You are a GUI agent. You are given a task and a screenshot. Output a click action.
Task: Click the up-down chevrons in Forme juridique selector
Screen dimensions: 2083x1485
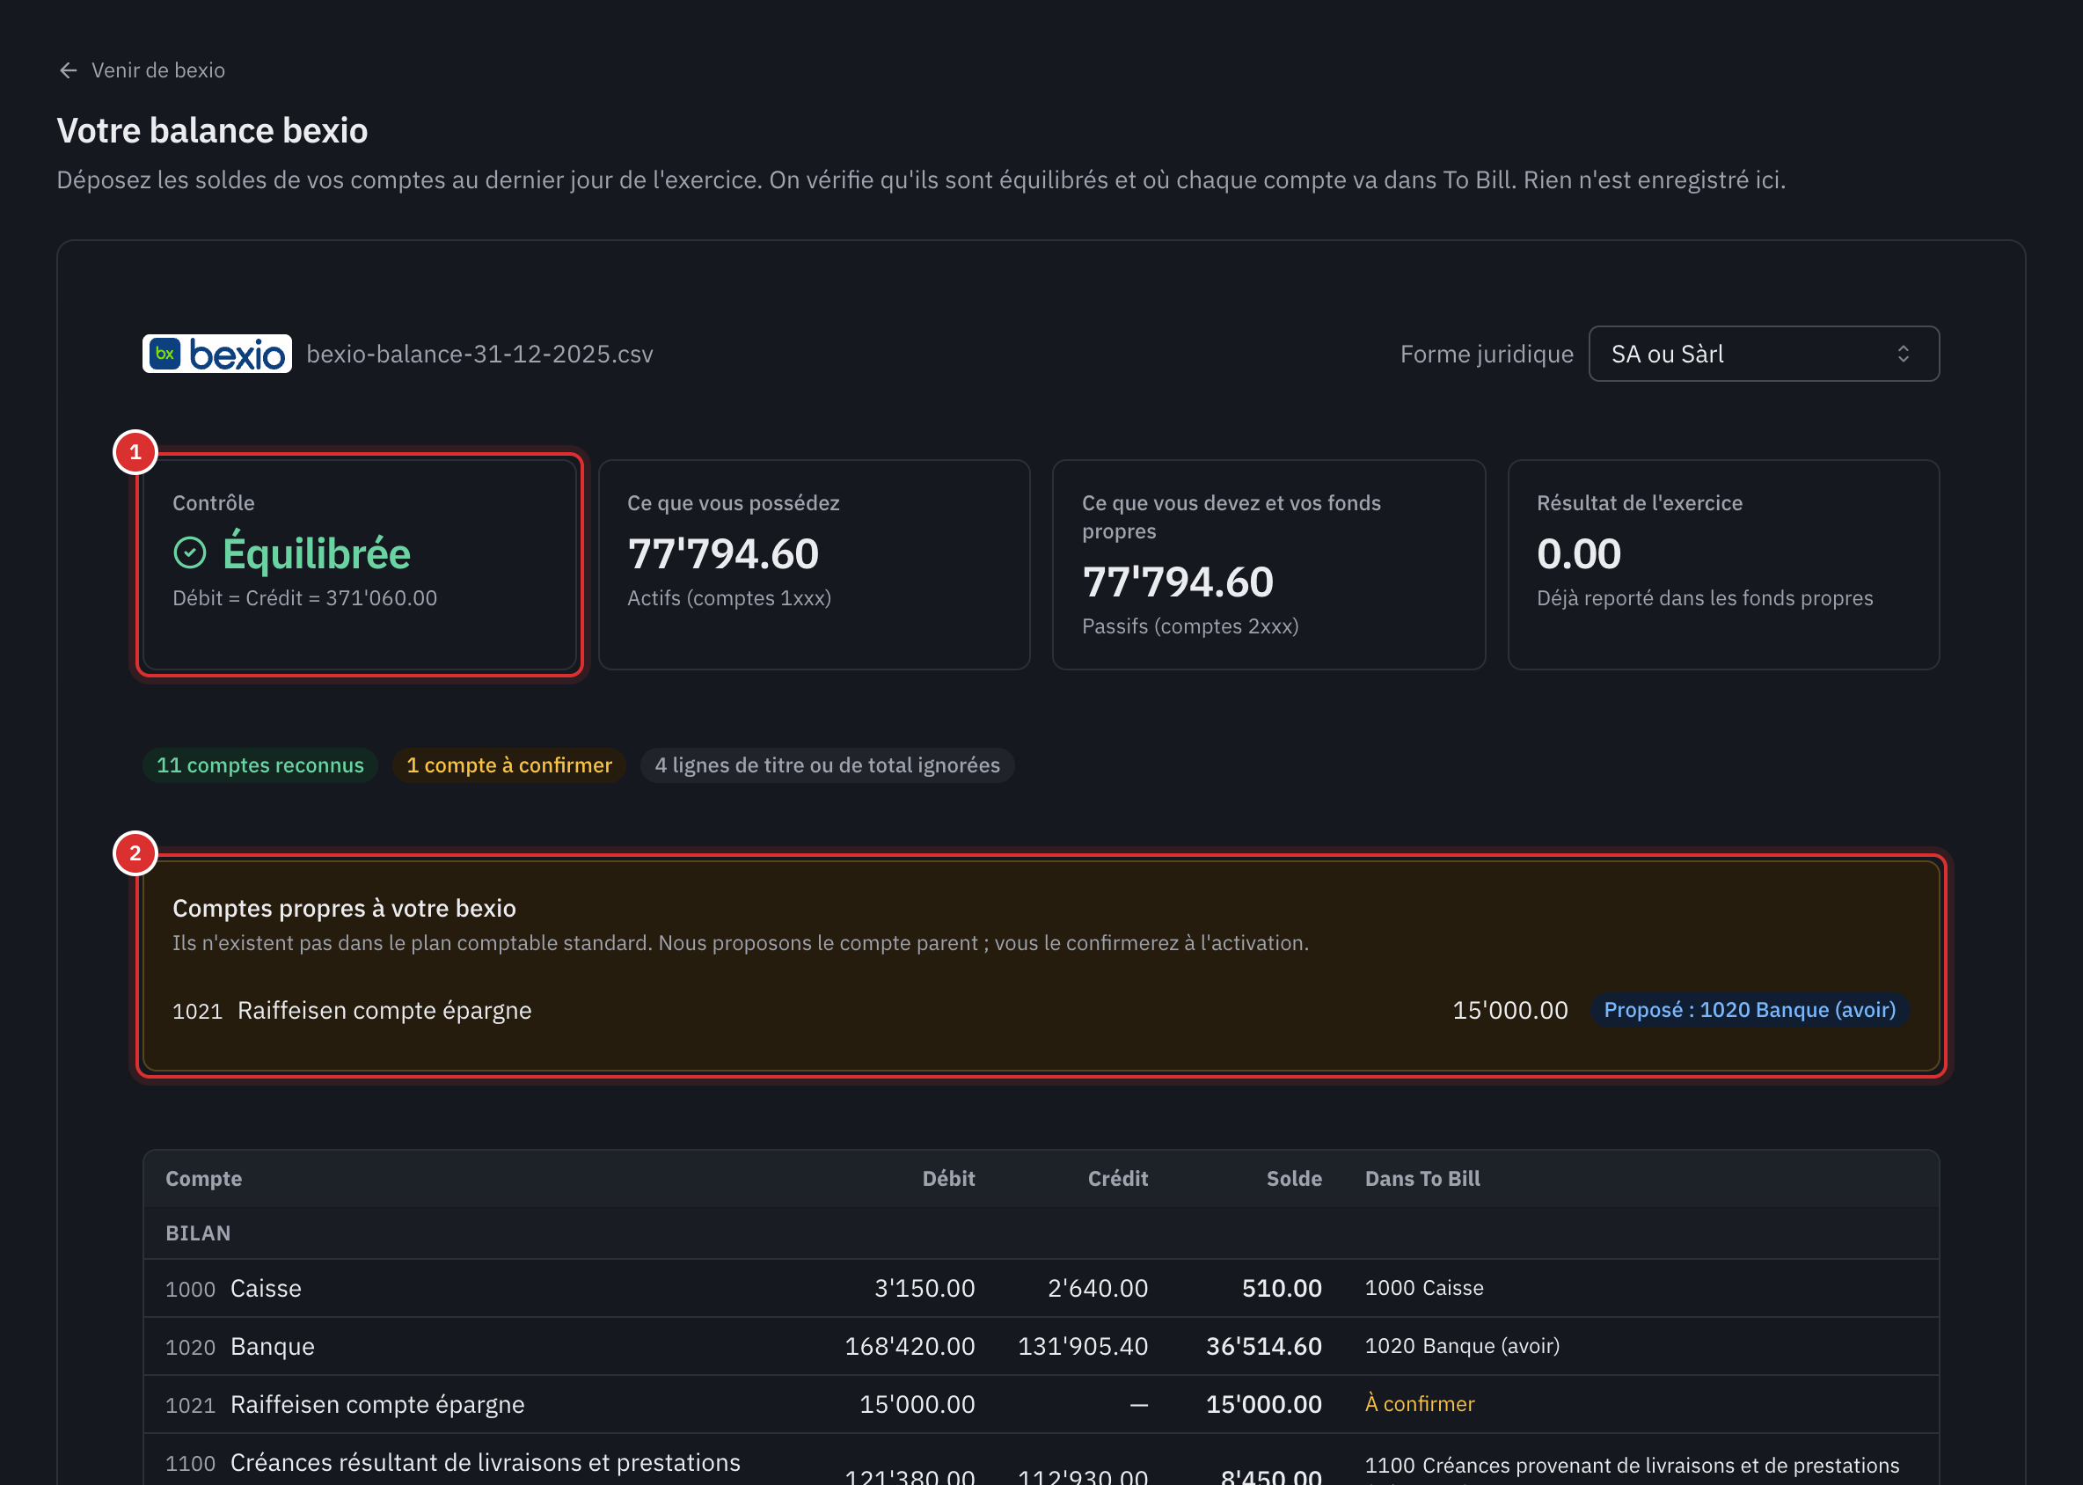point(1903,354)
